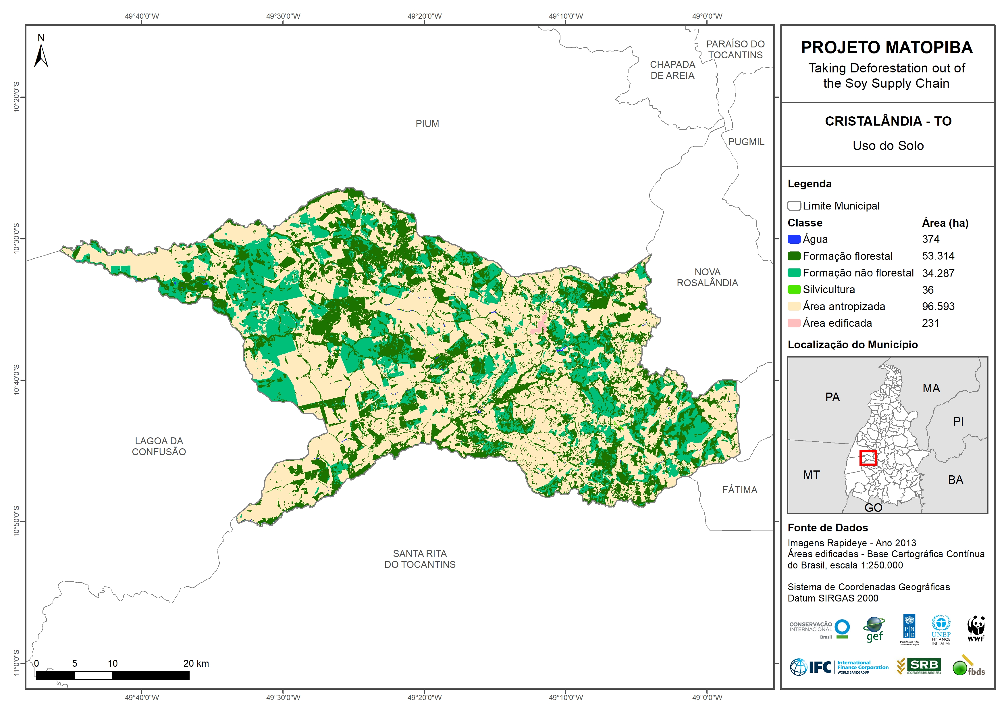Click the PROJETO MATOPIBA title
This screenshot has height=713, width=1008.
click(886, 47)
